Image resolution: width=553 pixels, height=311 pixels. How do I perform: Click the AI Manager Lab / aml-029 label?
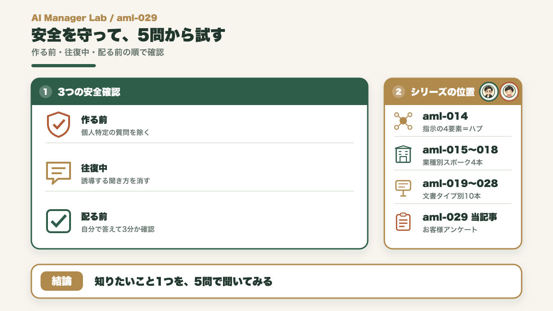pyautogui.click(x=94, y=18)
